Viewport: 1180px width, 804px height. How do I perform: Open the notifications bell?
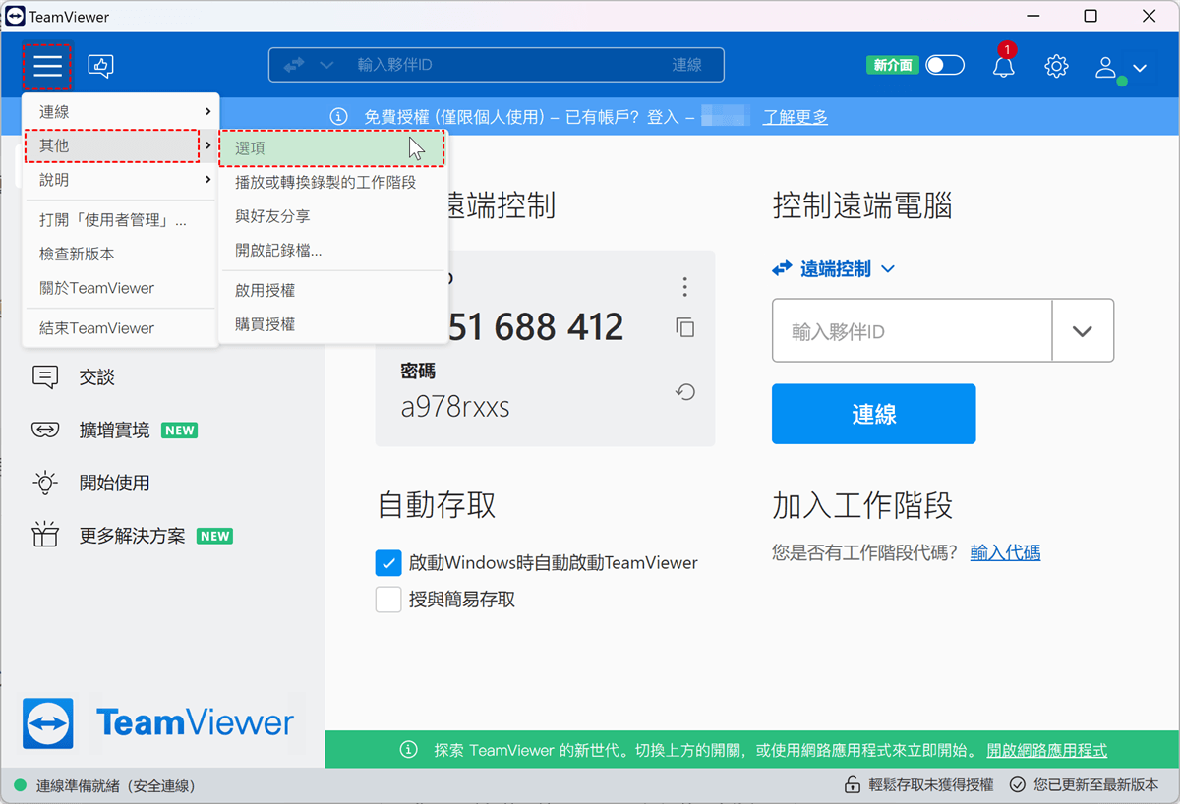click(1003, 66)
